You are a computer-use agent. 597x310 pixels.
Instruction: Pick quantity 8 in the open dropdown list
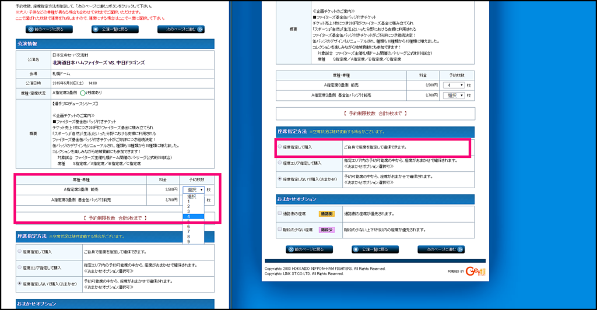194,237
